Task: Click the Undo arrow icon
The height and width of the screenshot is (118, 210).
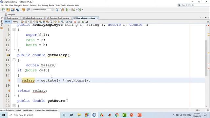Action: coord(24,10)
